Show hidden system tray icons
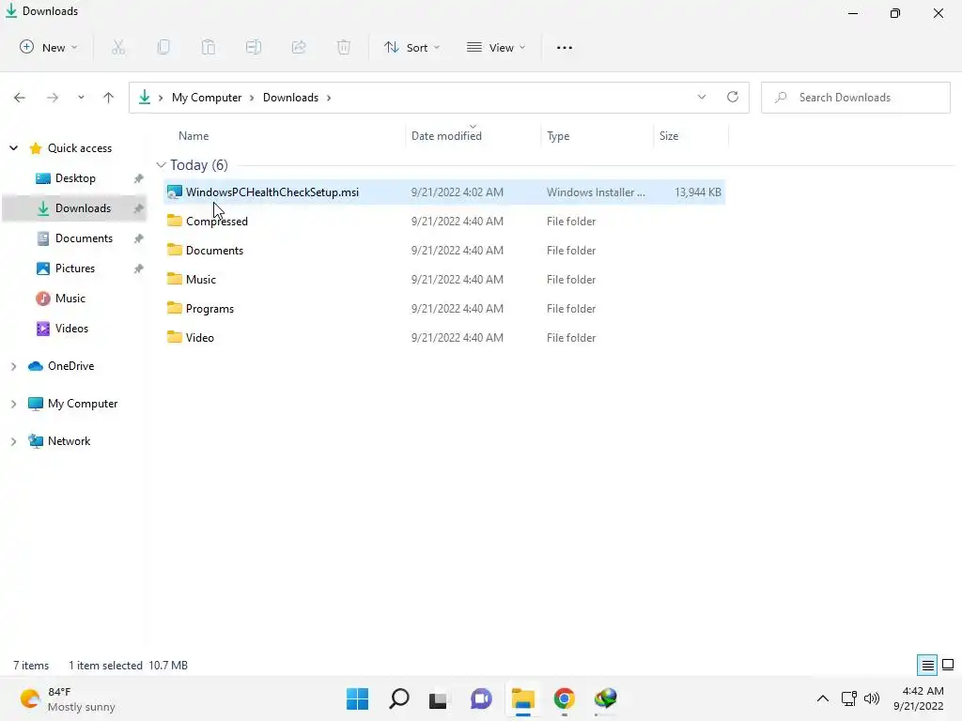 823,698
